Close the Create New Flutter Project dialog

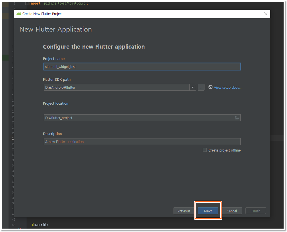[266, 14]
